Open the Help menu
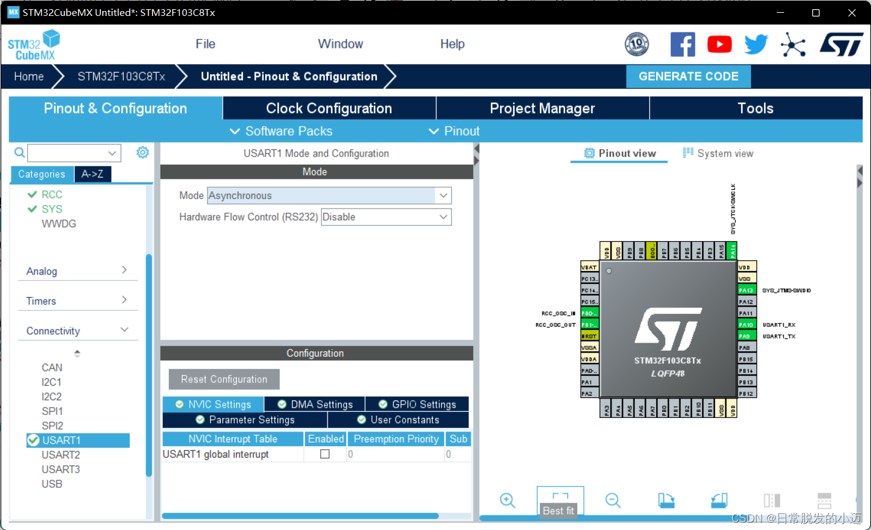The image size is (871, 530). (452, 44)
